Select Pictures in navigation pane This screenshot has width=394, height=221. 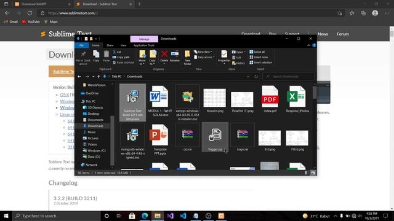91,138
